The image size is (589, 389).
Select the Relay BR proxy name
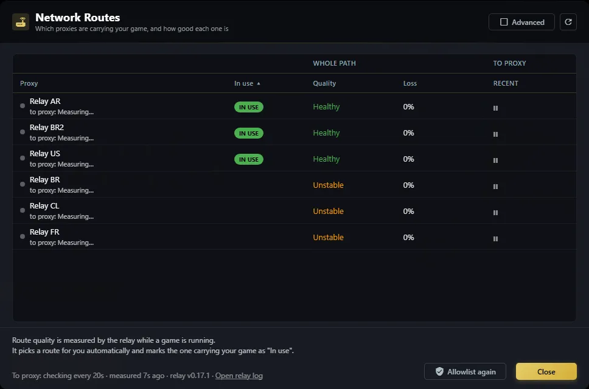[44, 180]
